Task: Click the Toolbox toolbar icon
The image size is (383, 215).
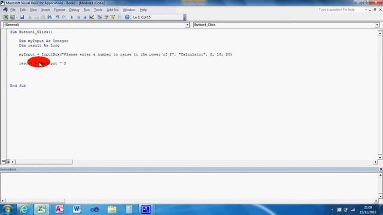Action: pos(119,17)
